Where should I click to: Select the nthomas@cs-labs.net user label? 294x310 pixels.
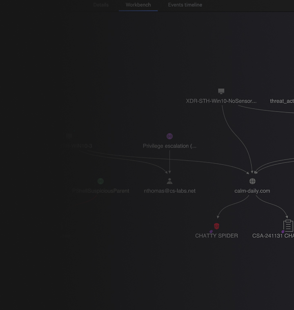pyautogui.click(x=169, y=191)
